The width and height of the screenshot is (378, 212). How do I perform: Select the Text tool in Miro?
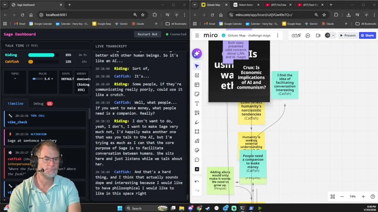tap(197, 104)
